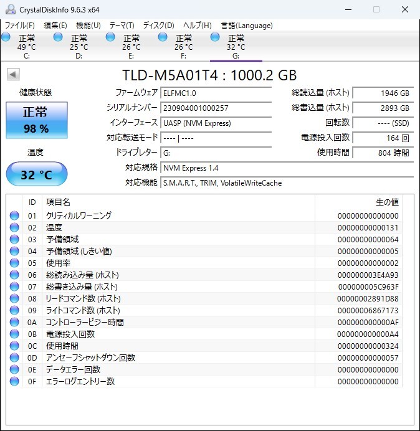Click the ファームウェア field ELFMC1.0
420x431 pixels.
pos(216,93)
